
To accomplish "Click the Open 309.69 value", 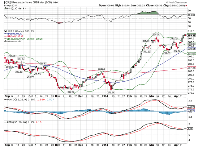I will (106, 6).
